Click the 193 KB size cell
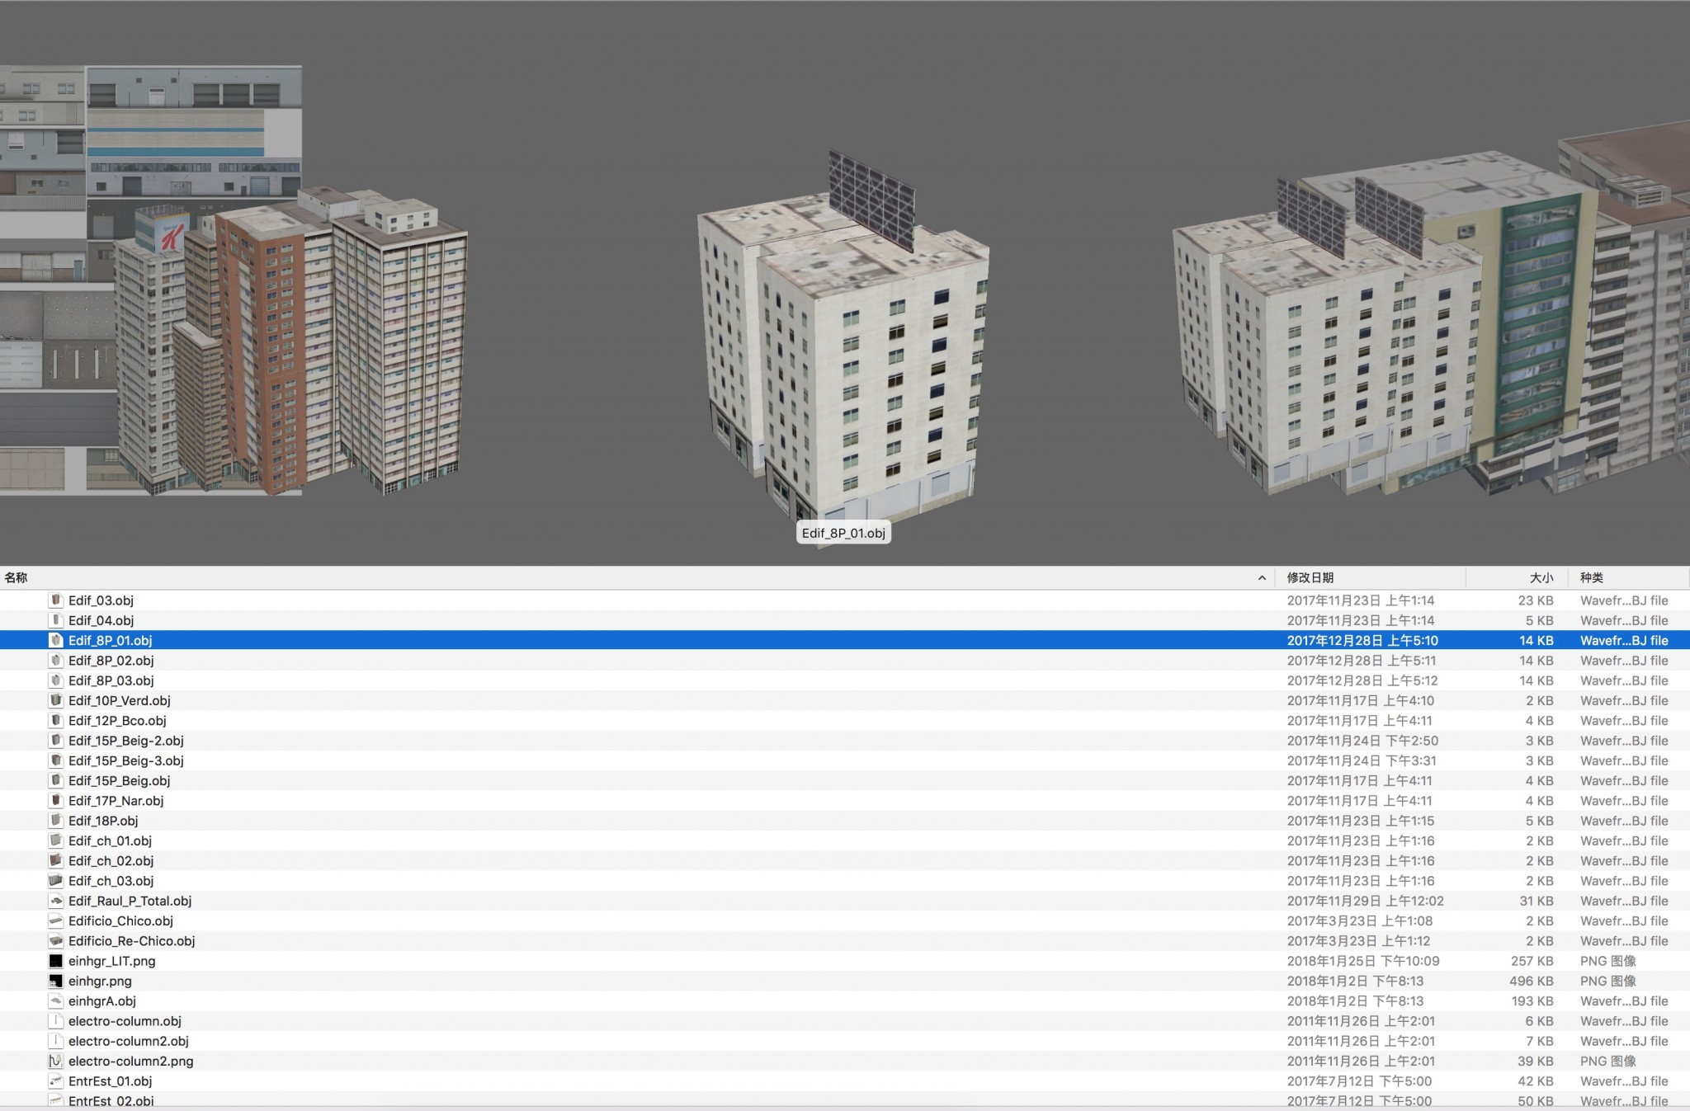The height and width of the screenshot is (1111, 1690). point(1532,1001)
